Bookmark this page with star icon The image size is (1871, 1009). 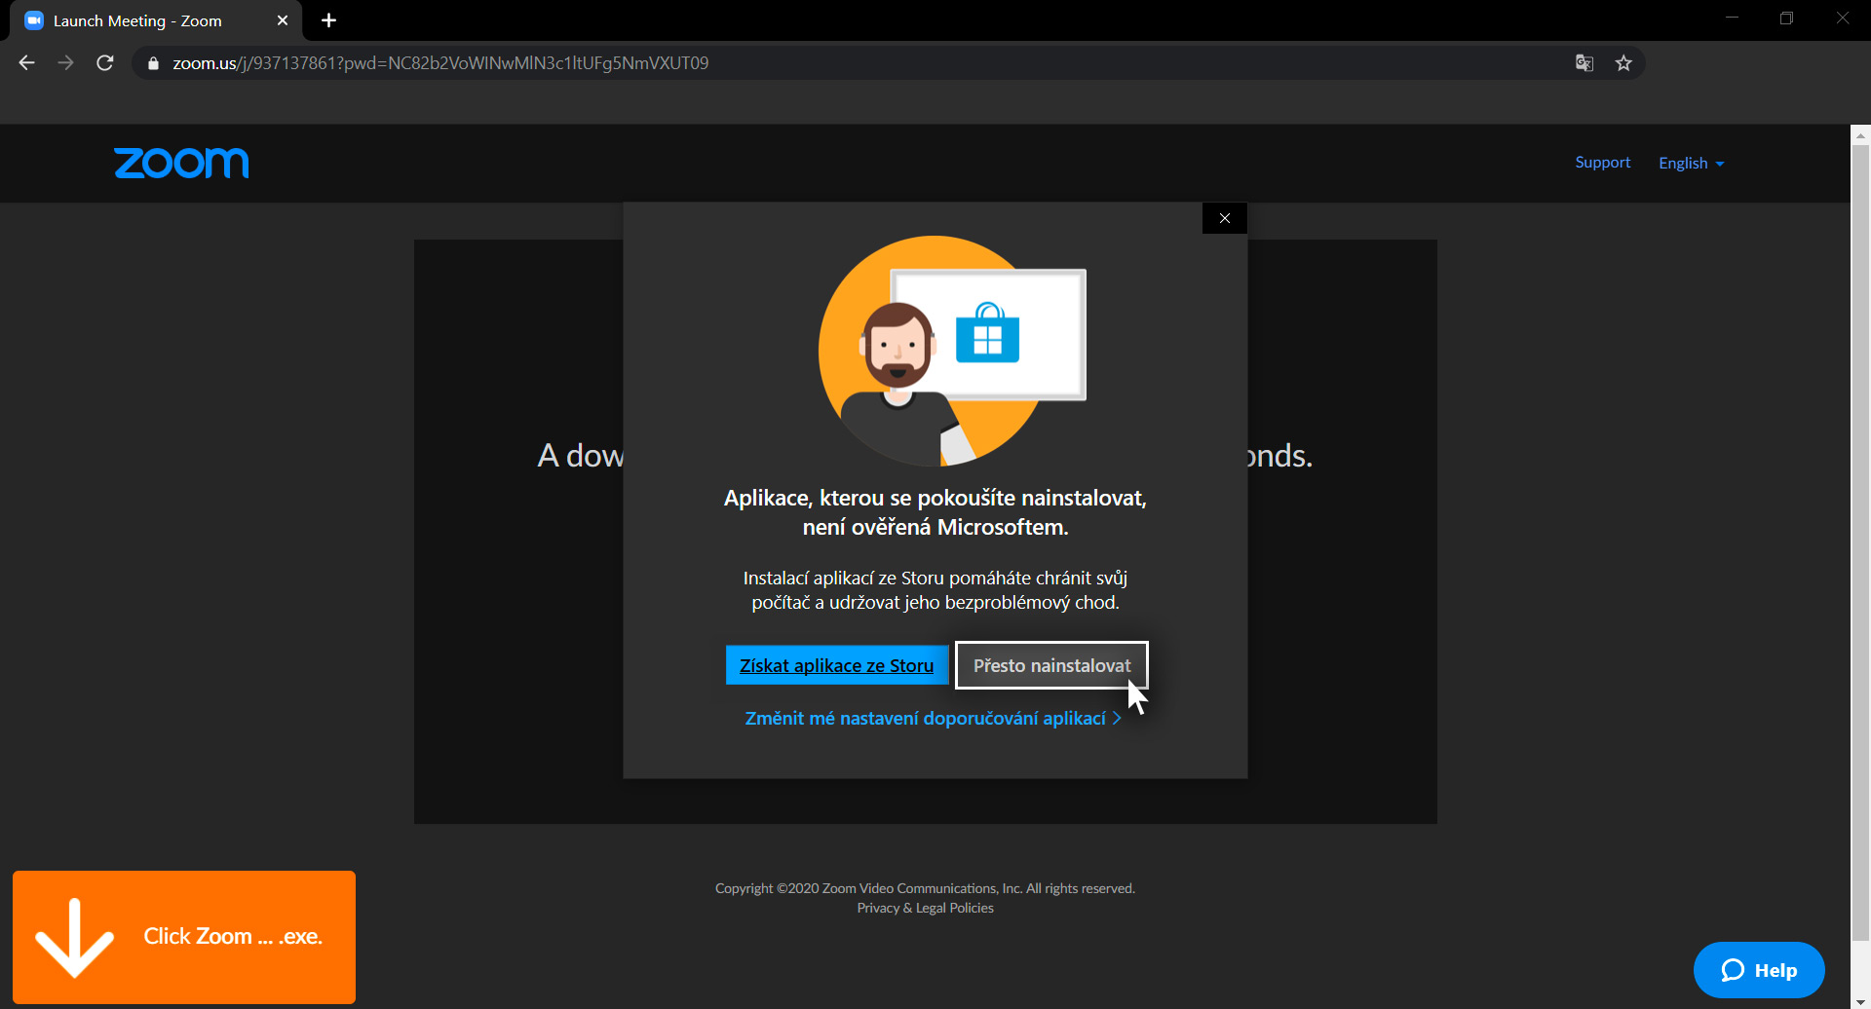pos(1623,63)
